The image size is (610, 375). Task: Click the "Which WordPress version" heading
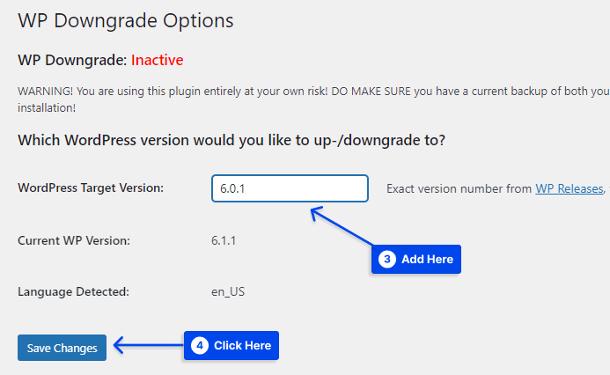point(232,140)
